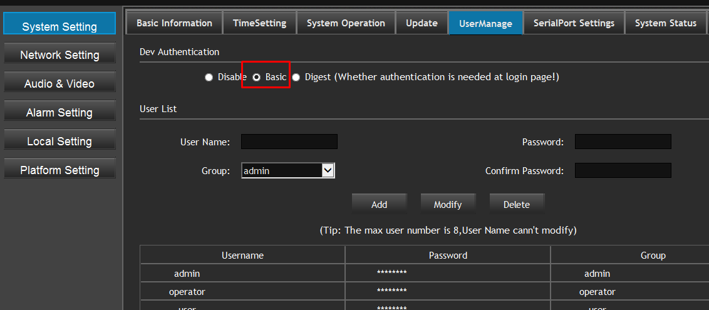Choose Basic authentication option
This screenshot has width=709, height=310.
257,77
